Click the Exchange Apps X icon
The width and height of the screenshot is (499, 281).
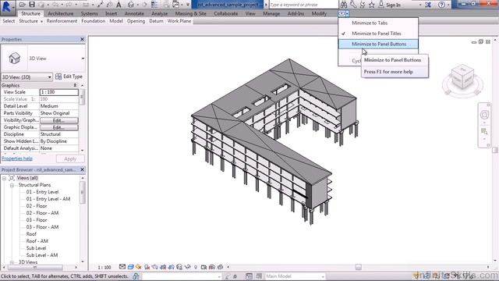coord(428,5)
